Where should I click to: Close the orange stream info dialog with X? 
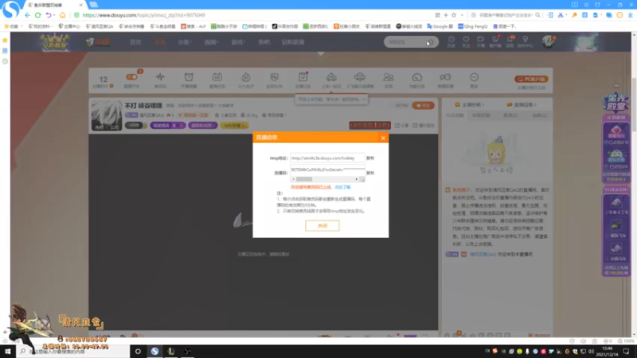coord(383,138)
